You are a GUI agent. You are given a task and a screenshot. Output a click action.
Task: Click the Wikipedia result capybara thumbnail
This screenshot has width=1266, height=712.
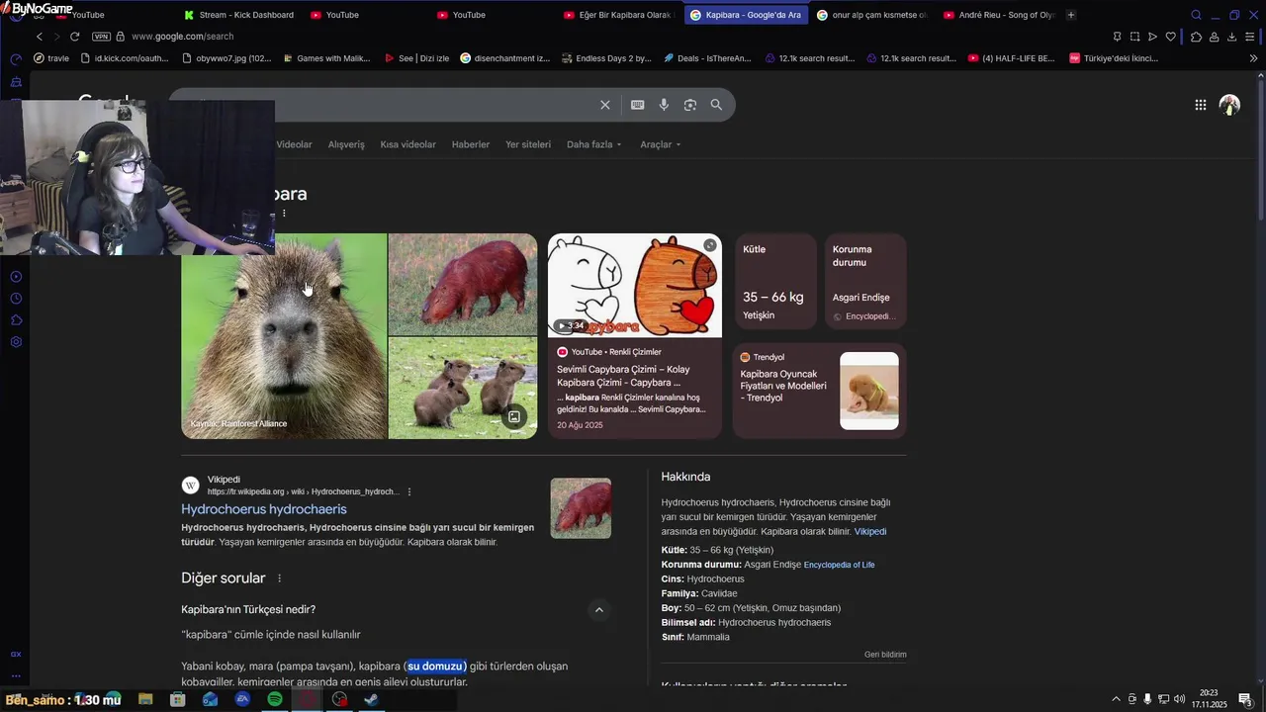(x=581, y=508)
